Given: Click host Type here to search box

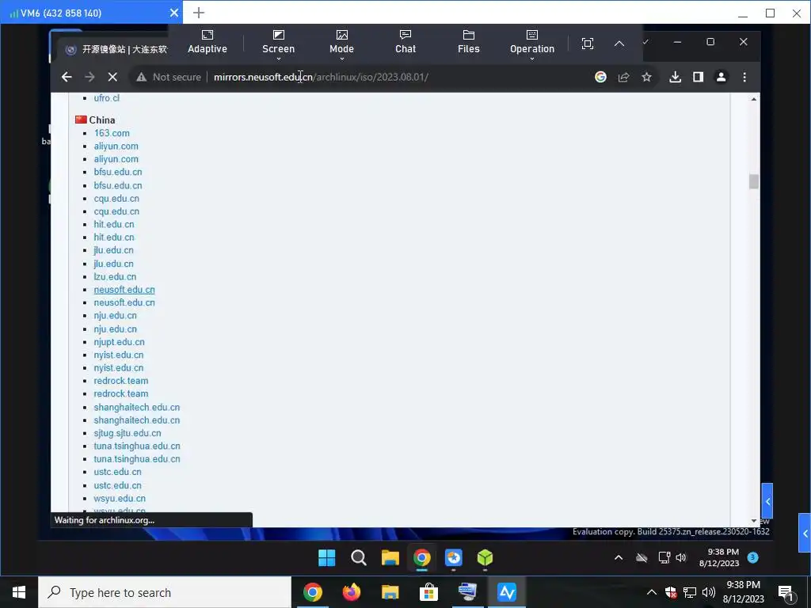Looking at the screenshot, I should pos(165,592).
